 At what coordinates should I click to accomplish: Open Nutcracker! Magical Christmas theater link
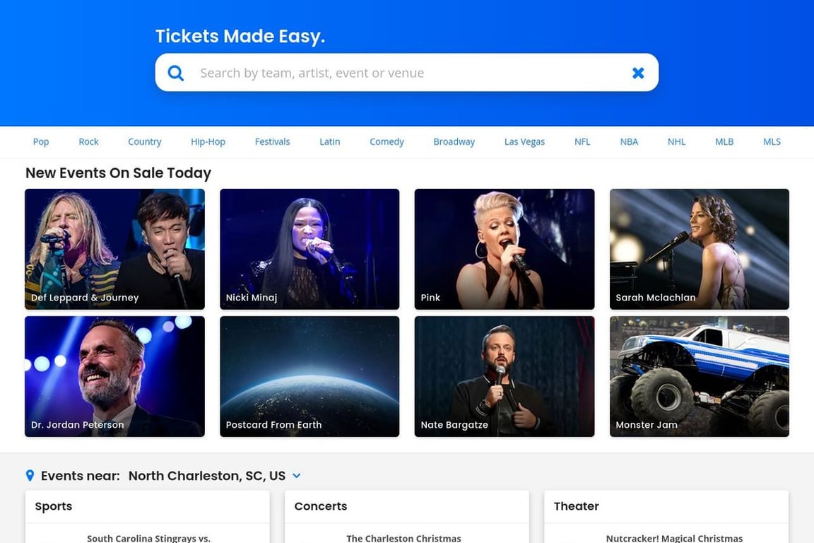[x=674, y=538]
